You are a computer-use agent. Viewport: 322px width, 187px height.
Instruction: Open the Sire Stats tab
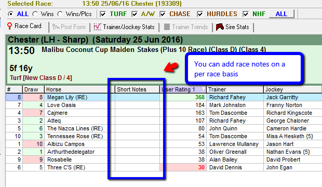(233, 27)
